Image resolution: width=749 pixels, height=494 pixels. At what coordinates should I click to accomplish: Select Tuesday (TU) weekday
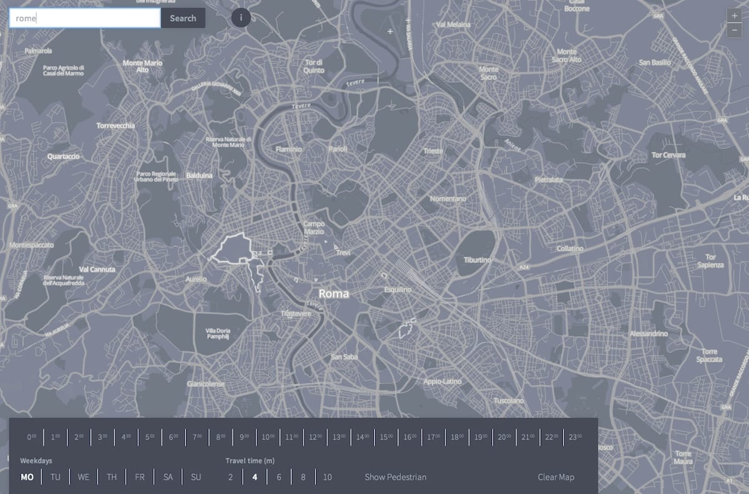pos(56,477)
